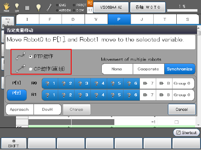The height and width of the screenshot is (150, 201).
Task: Click the straight CP motion path icon
Action: [x=21, y=68]
